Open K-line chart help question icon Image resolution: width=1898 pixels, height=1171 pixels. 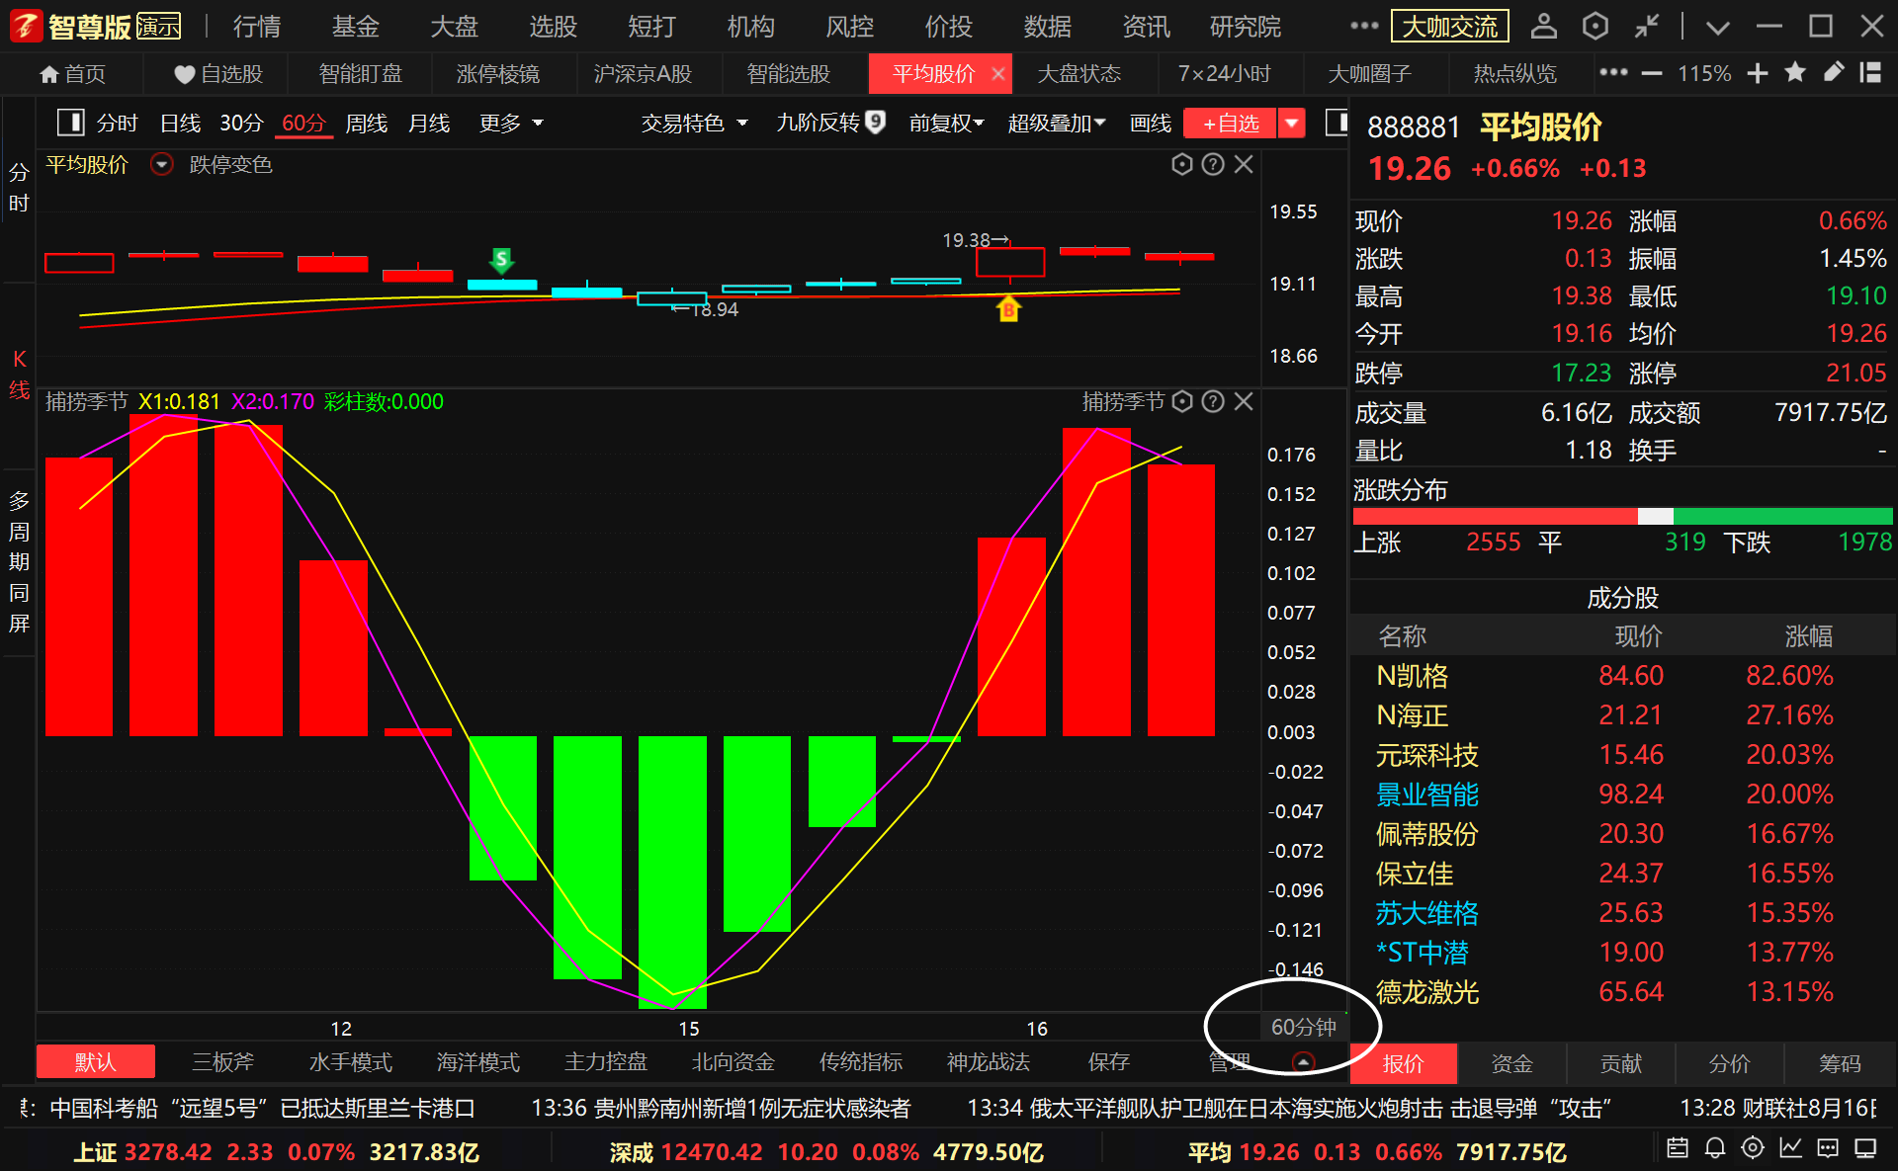(x=1213, y=165)
